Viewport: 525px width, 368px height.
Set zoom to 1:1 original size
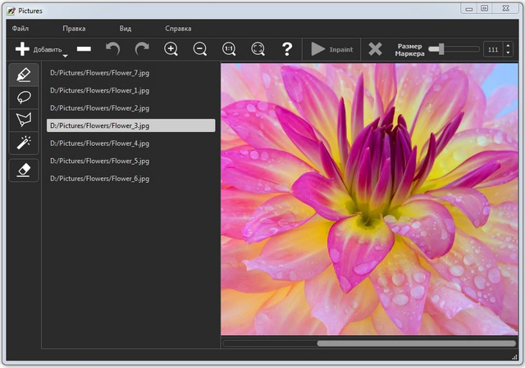(229, 49)
